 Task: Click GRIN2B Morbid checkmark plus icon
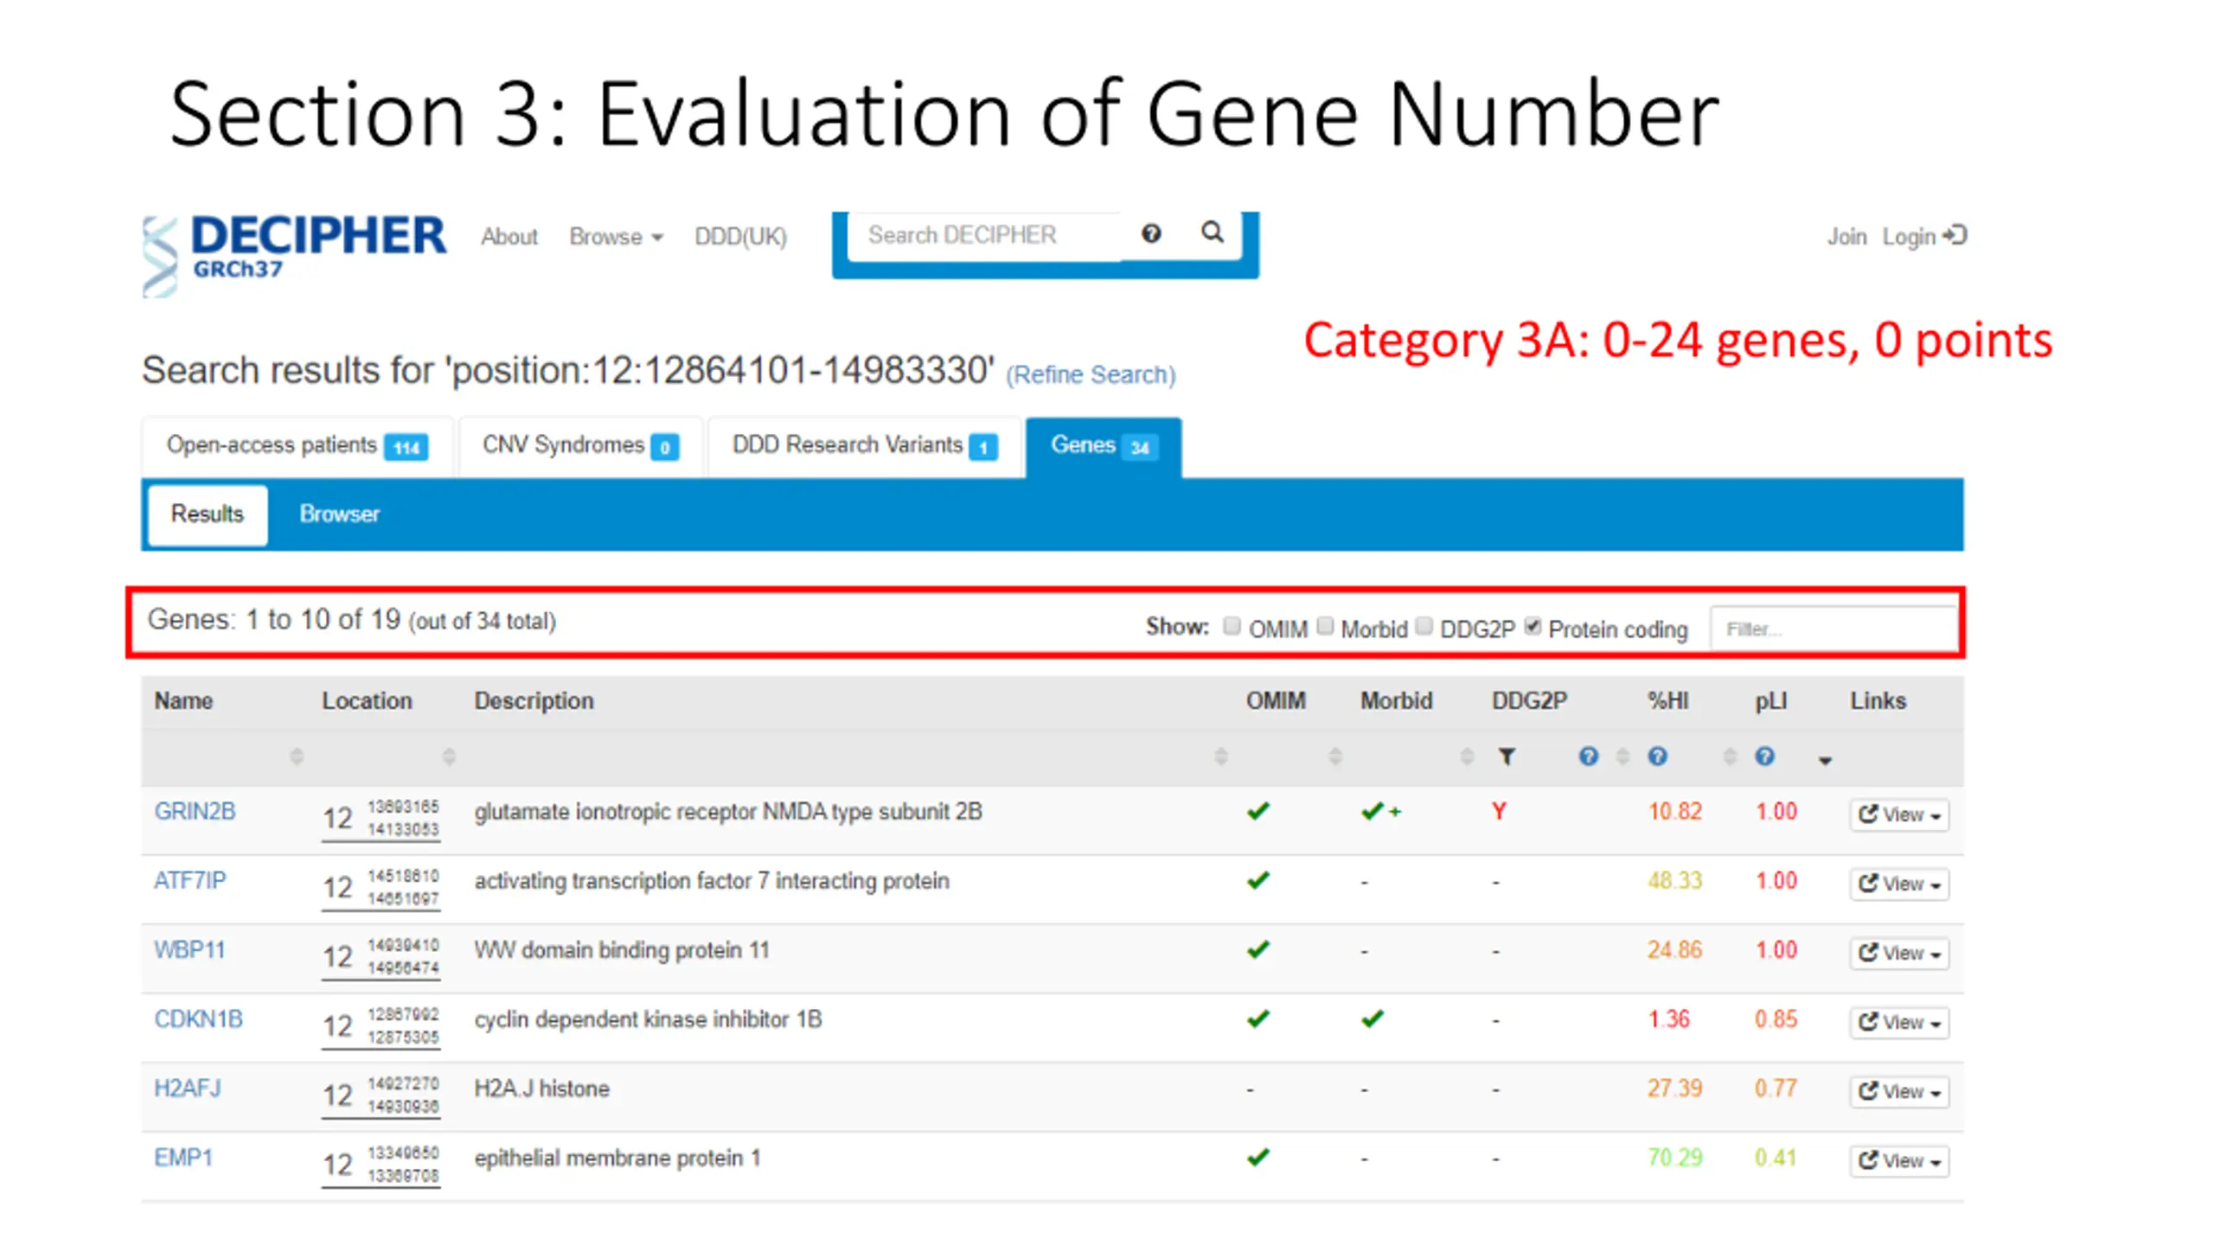tap(1381, 811)
